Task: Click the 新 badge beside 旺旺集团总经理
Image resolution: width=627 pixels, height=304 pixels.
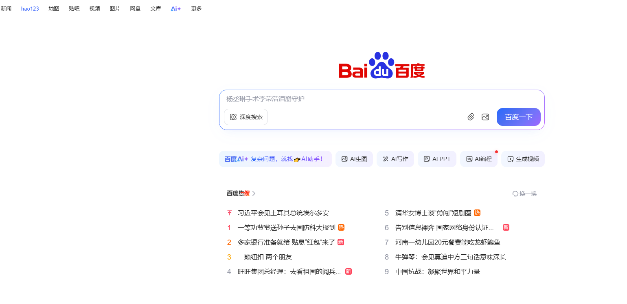Action: [349, 271]
